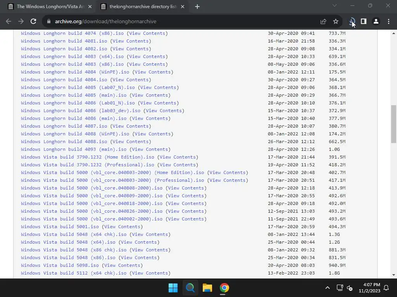This screenshot has height=297, width=397.
Task: Click the scrollbar down arrow
Action: click(394, 275)
